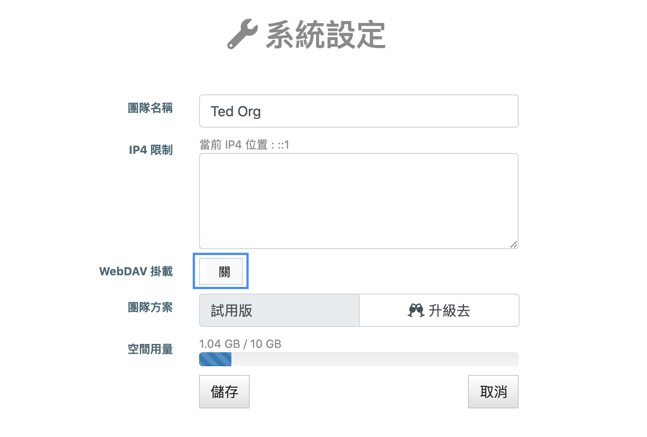Click the 團隊方案 label
The height and width of the screenshot is (437, 647).
coord(150,307)
